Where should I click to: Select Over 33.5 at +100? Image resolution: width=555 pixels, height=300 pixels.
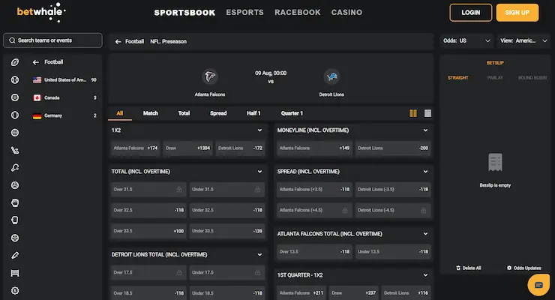(x=148, y=231)
